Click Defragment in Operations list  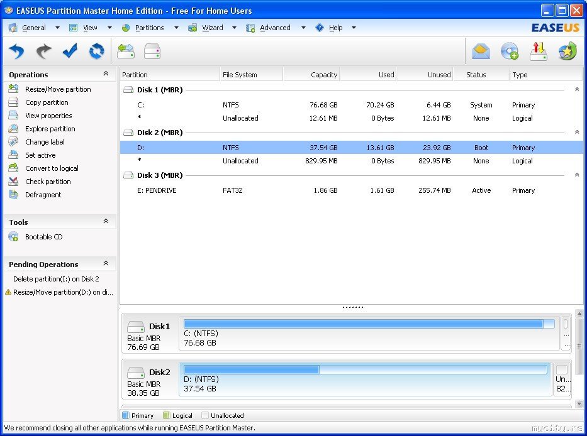[x=43, y=195]
